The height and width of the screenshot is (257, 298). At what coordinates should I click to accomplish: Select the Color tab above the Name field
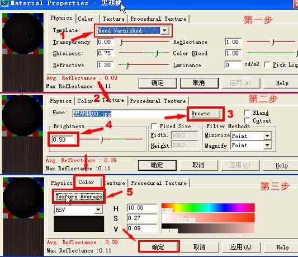click(x=85, y=101)
